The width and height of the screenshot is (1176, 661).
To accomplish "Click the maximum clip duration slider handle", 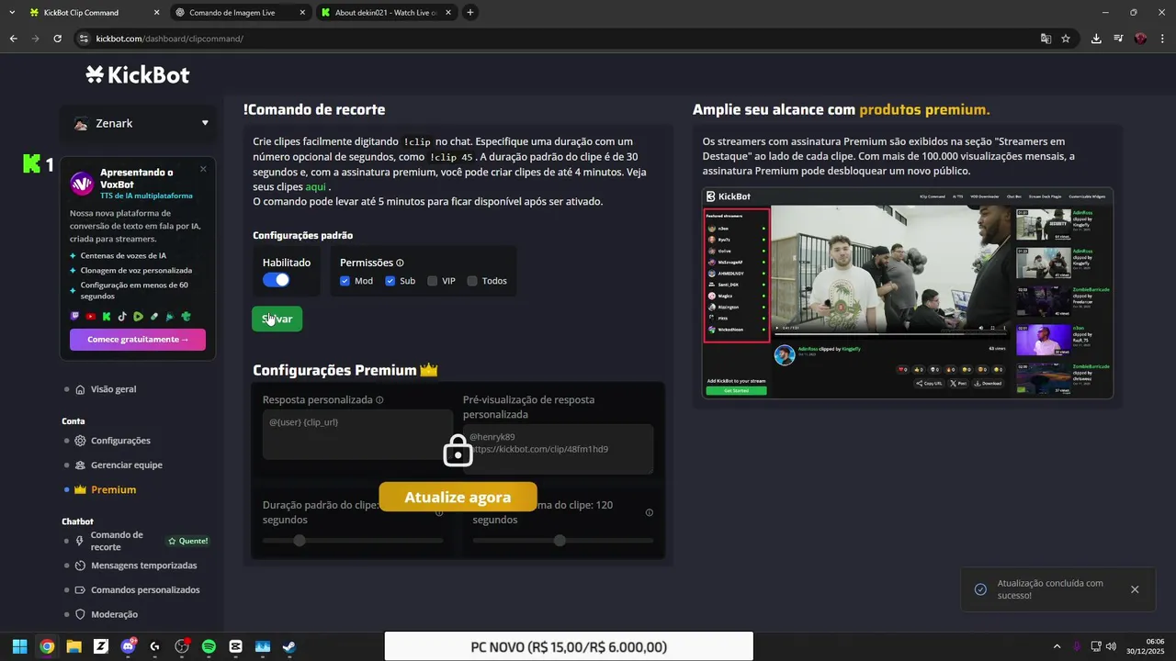I will pos(560,541).
